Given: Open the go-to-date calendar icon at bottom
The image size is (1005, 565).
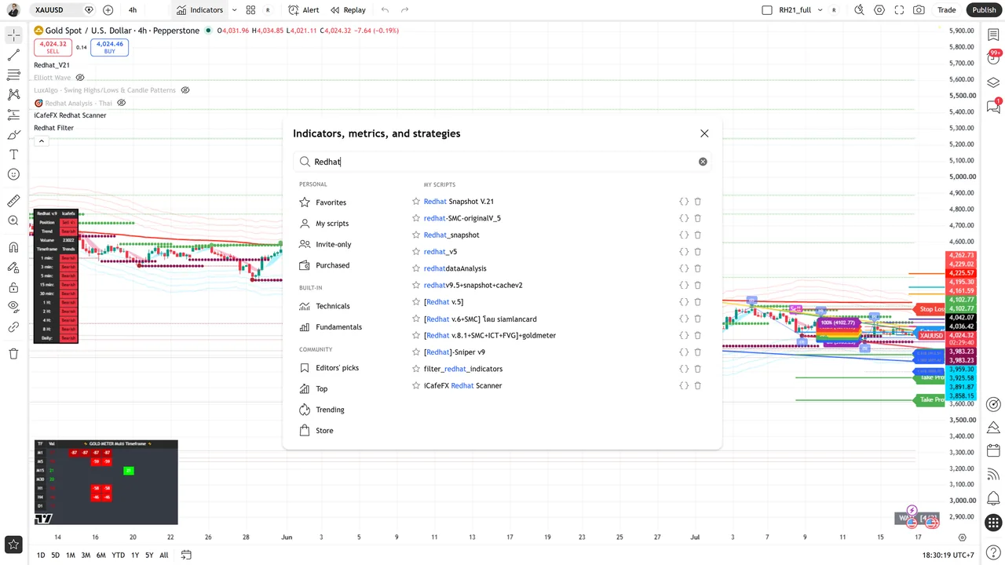Looking at the screenshot, I should (186, 555).
